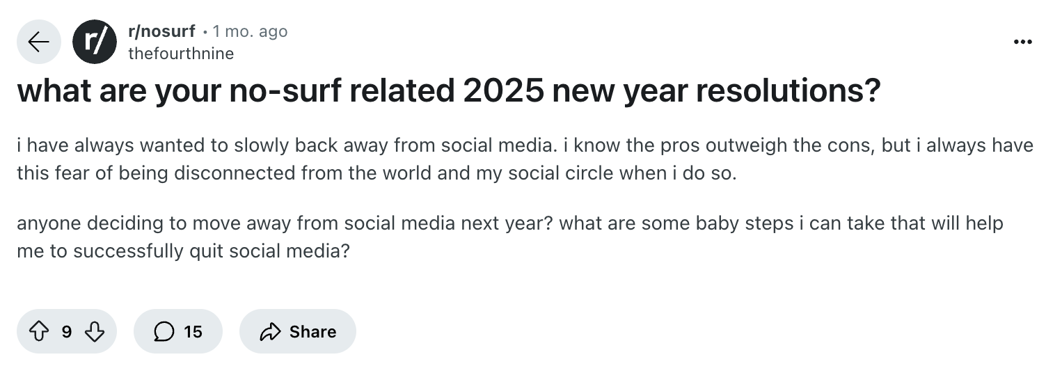The image size is (1062, 373).
Task: Click the r/ subreddit avatar icon
Action: coord(95,42)
